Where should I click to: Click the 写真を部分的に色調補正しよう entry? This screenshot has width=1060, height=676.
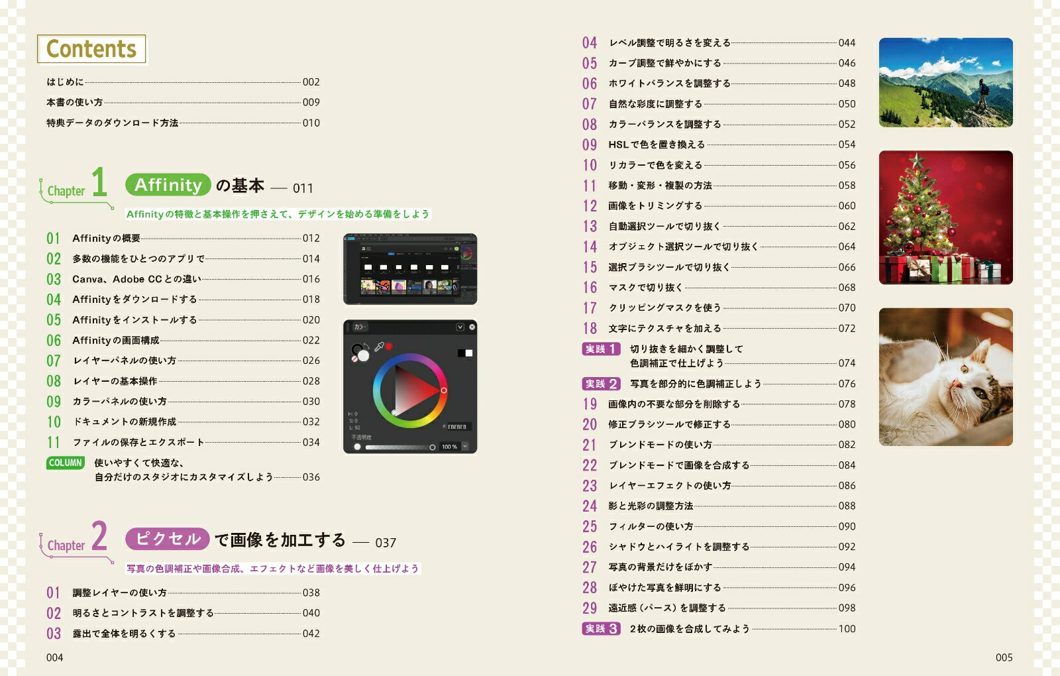click(719, 384)
